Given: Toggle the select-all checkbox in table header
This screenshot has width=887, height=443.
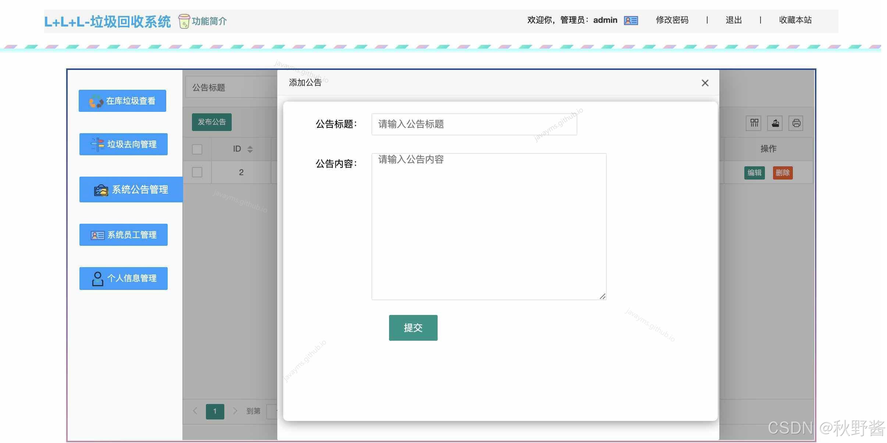Looking at the screenshot, I should click(197, 149).
